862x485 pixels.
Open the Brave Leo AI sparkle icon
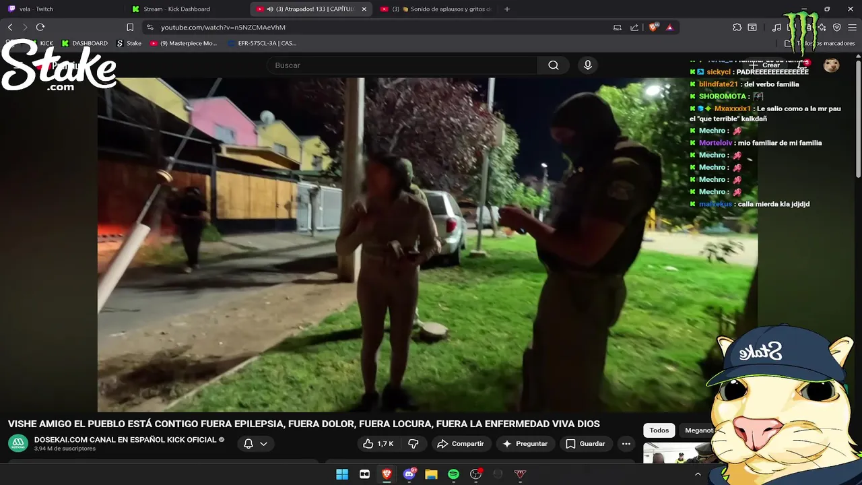coord(822,28)
